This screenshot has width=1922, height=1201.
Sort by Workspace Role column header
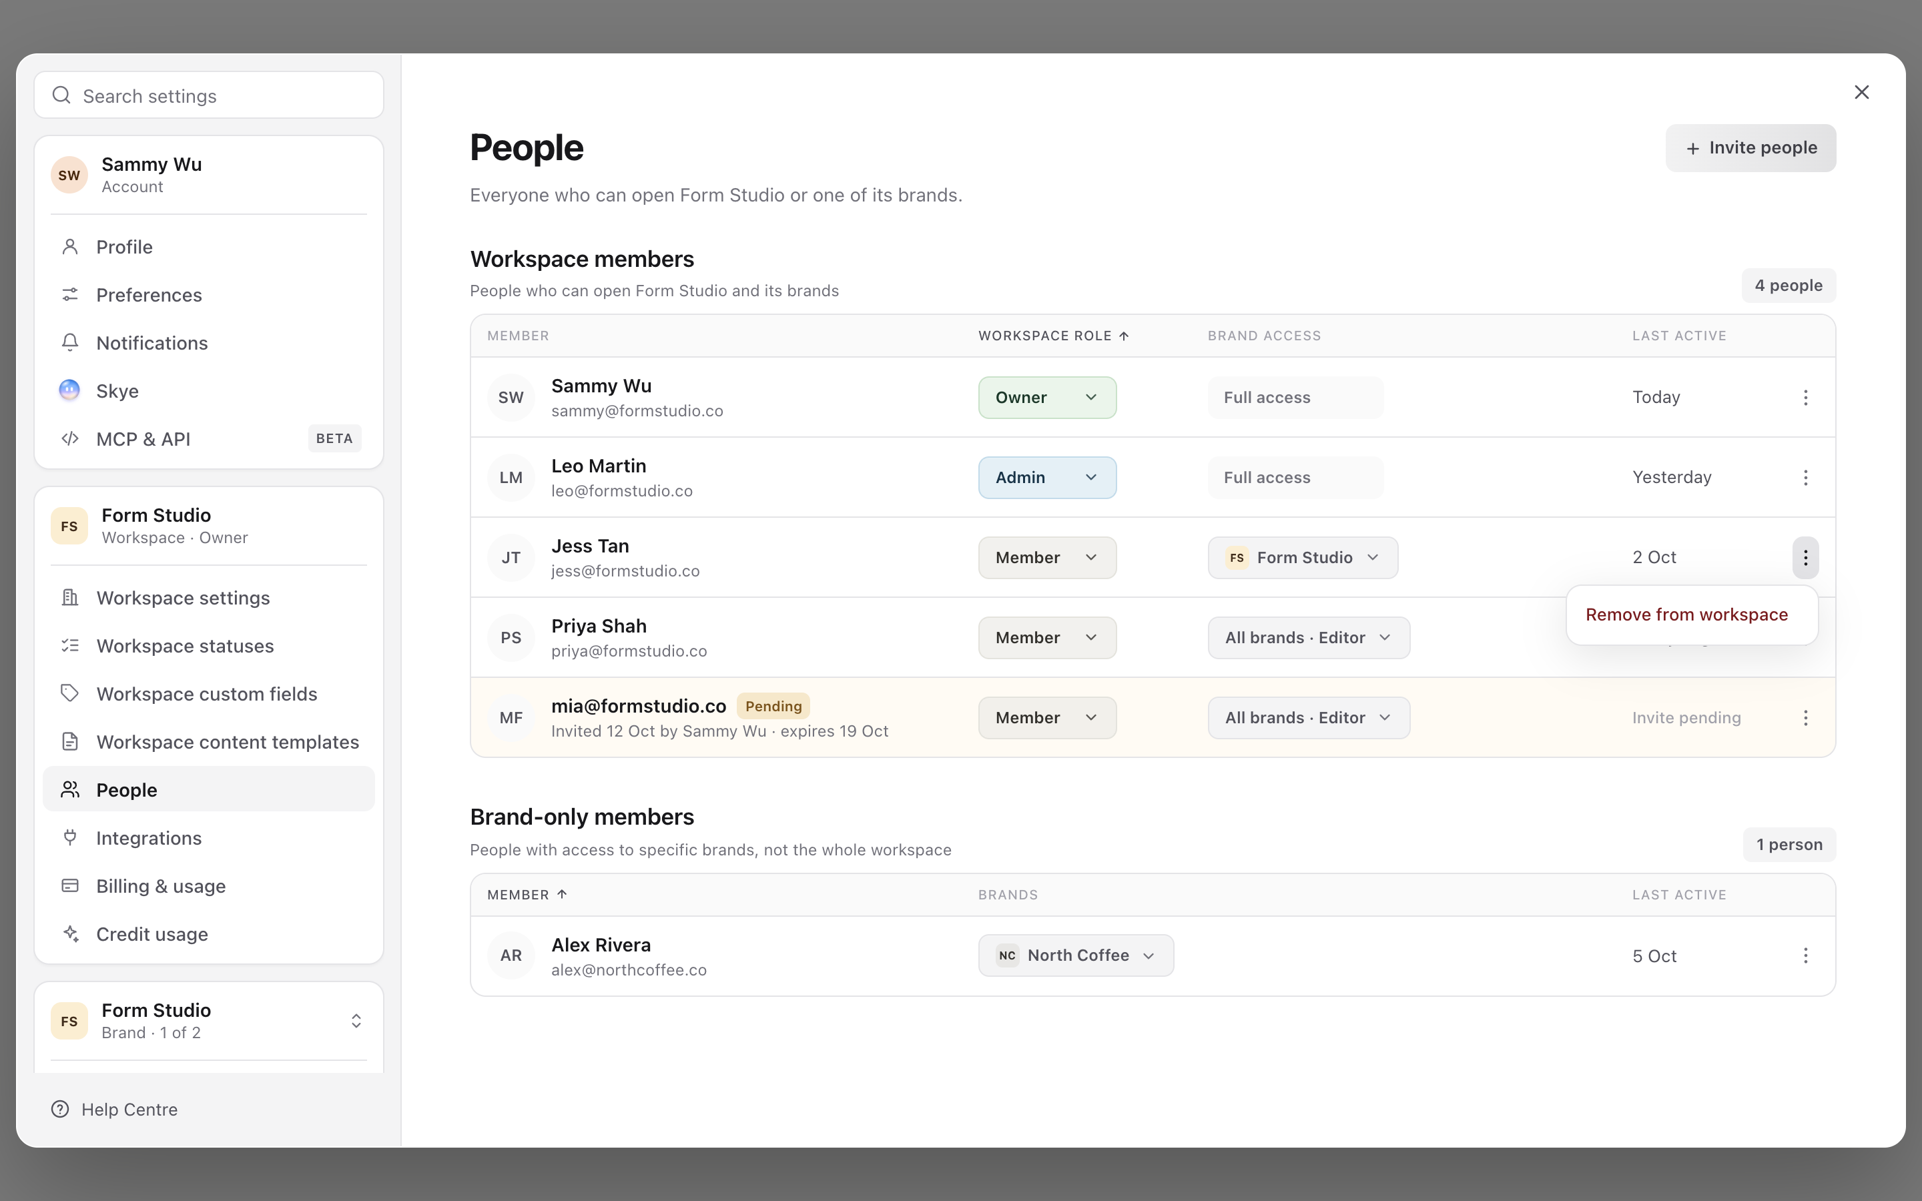[x=1053, y=336]
